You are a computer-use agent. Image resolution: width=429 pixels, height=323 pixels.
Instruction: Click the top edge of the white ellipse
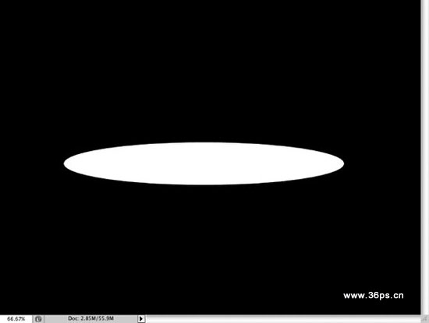204,142
